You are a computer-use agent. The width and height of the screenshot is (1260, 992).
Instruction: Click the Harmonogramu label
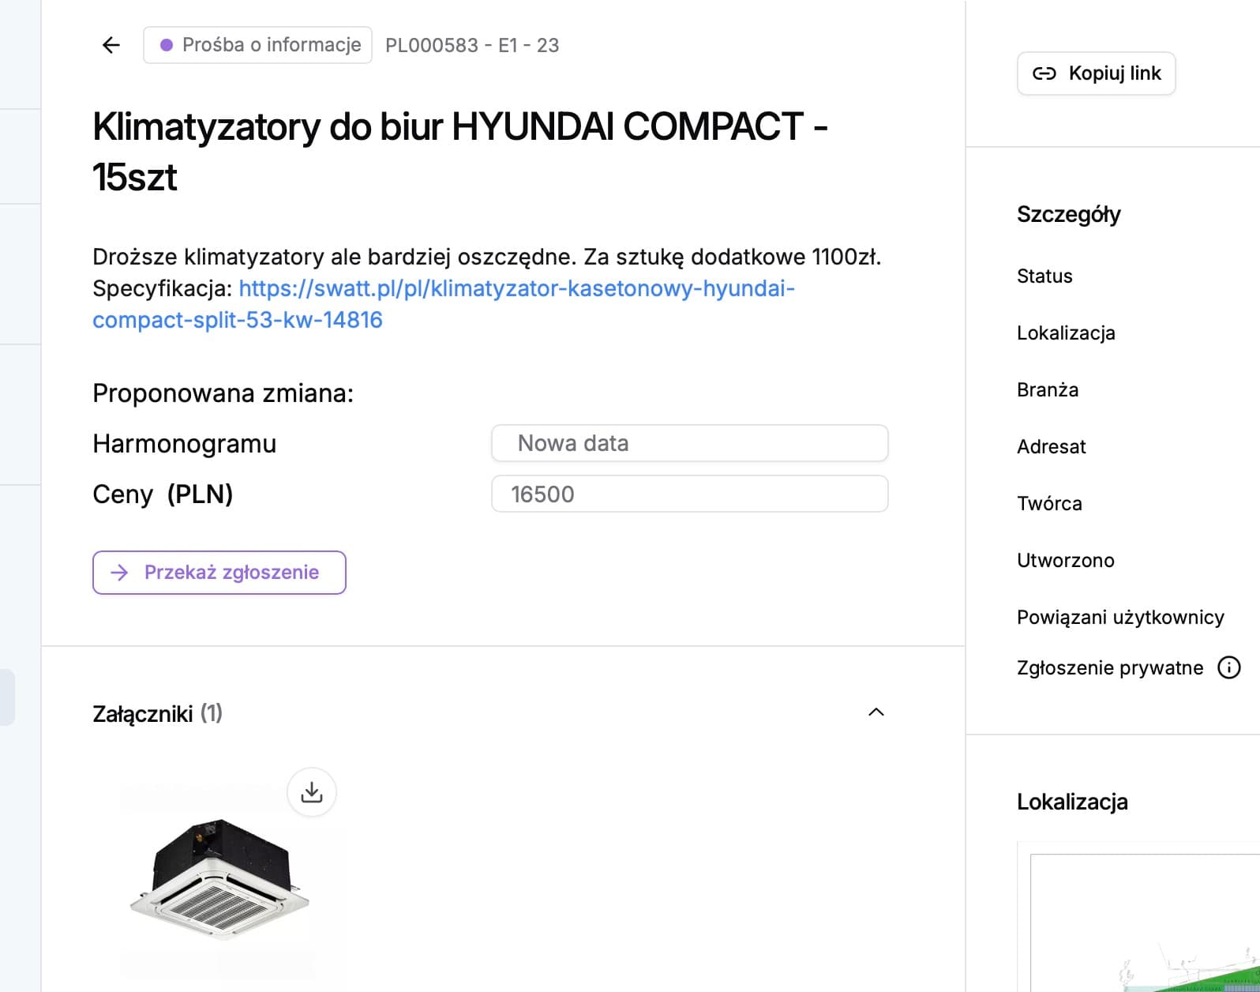[185, 444]
